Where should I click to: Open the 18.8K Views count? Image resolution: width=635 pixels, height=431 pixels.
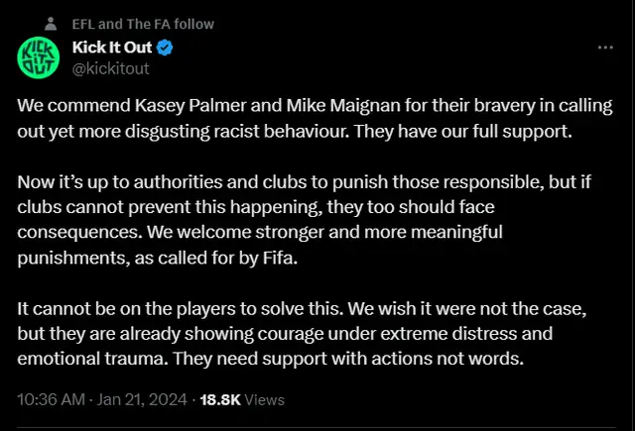click(x=242, y=400)
